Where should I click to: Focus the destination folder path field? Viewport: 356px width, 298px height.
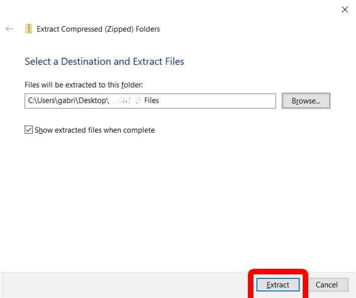pyautogui.click(x=150, y=101)
